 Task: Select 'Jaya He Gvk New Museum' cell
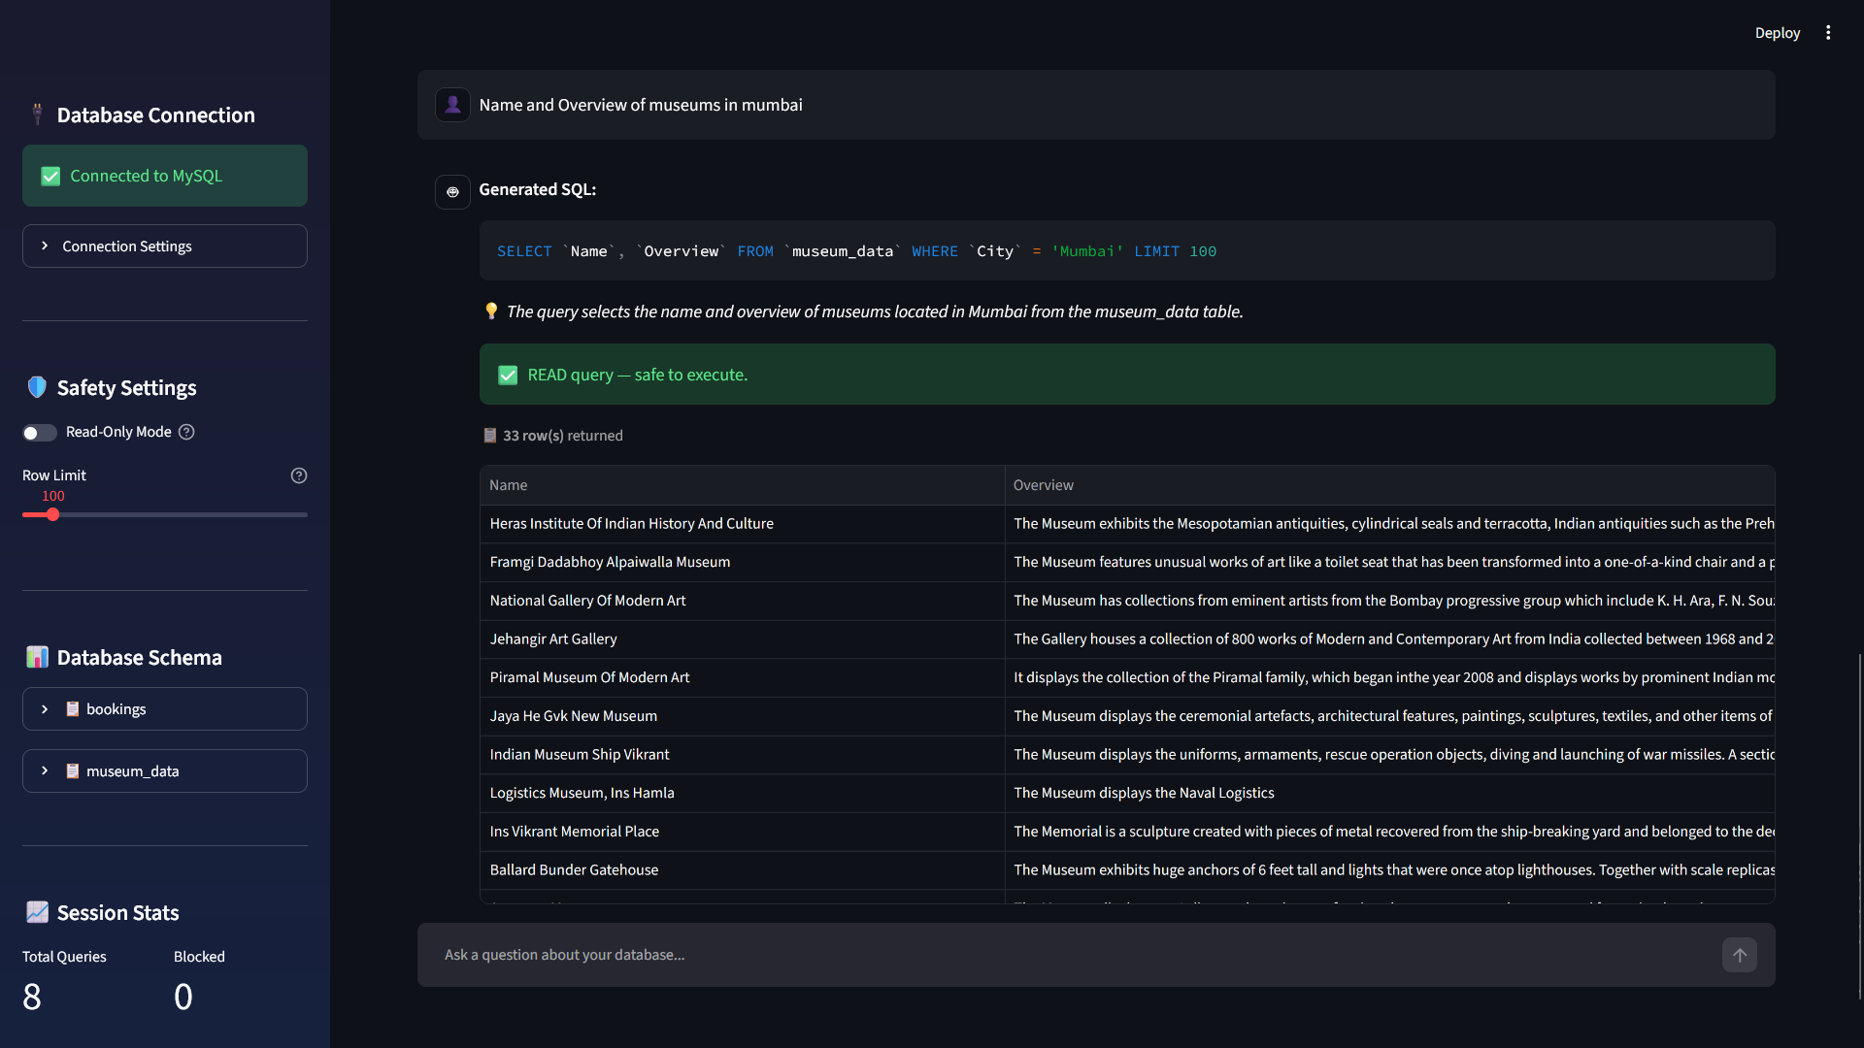pos(742,716)
